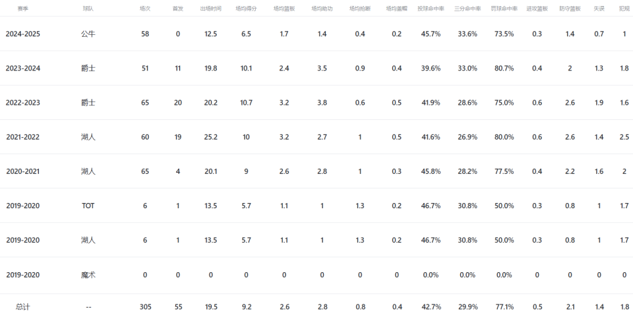633x313 pixels.
Task: Click 爵士 in the 2023-2024 row
Action: 88,68
